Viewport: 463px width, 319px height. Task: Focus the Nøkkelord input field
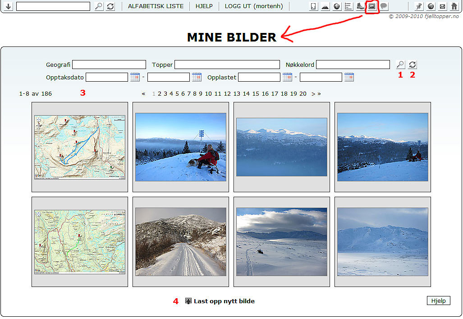353,65
